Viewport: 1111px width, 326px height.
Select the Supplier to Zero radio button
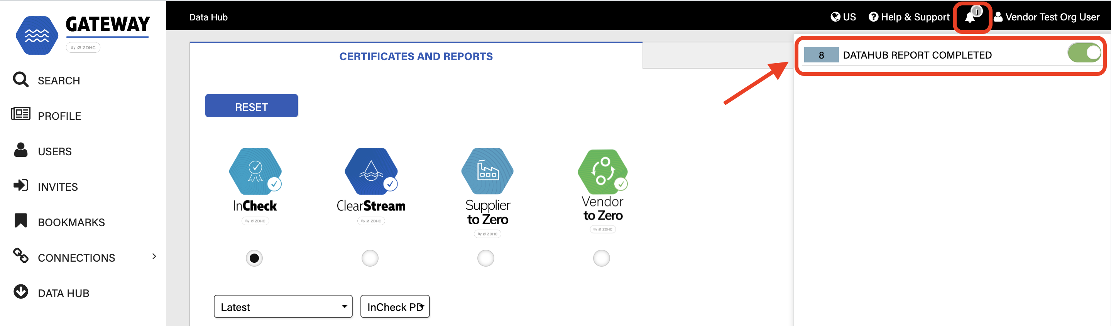click(485, 258)
